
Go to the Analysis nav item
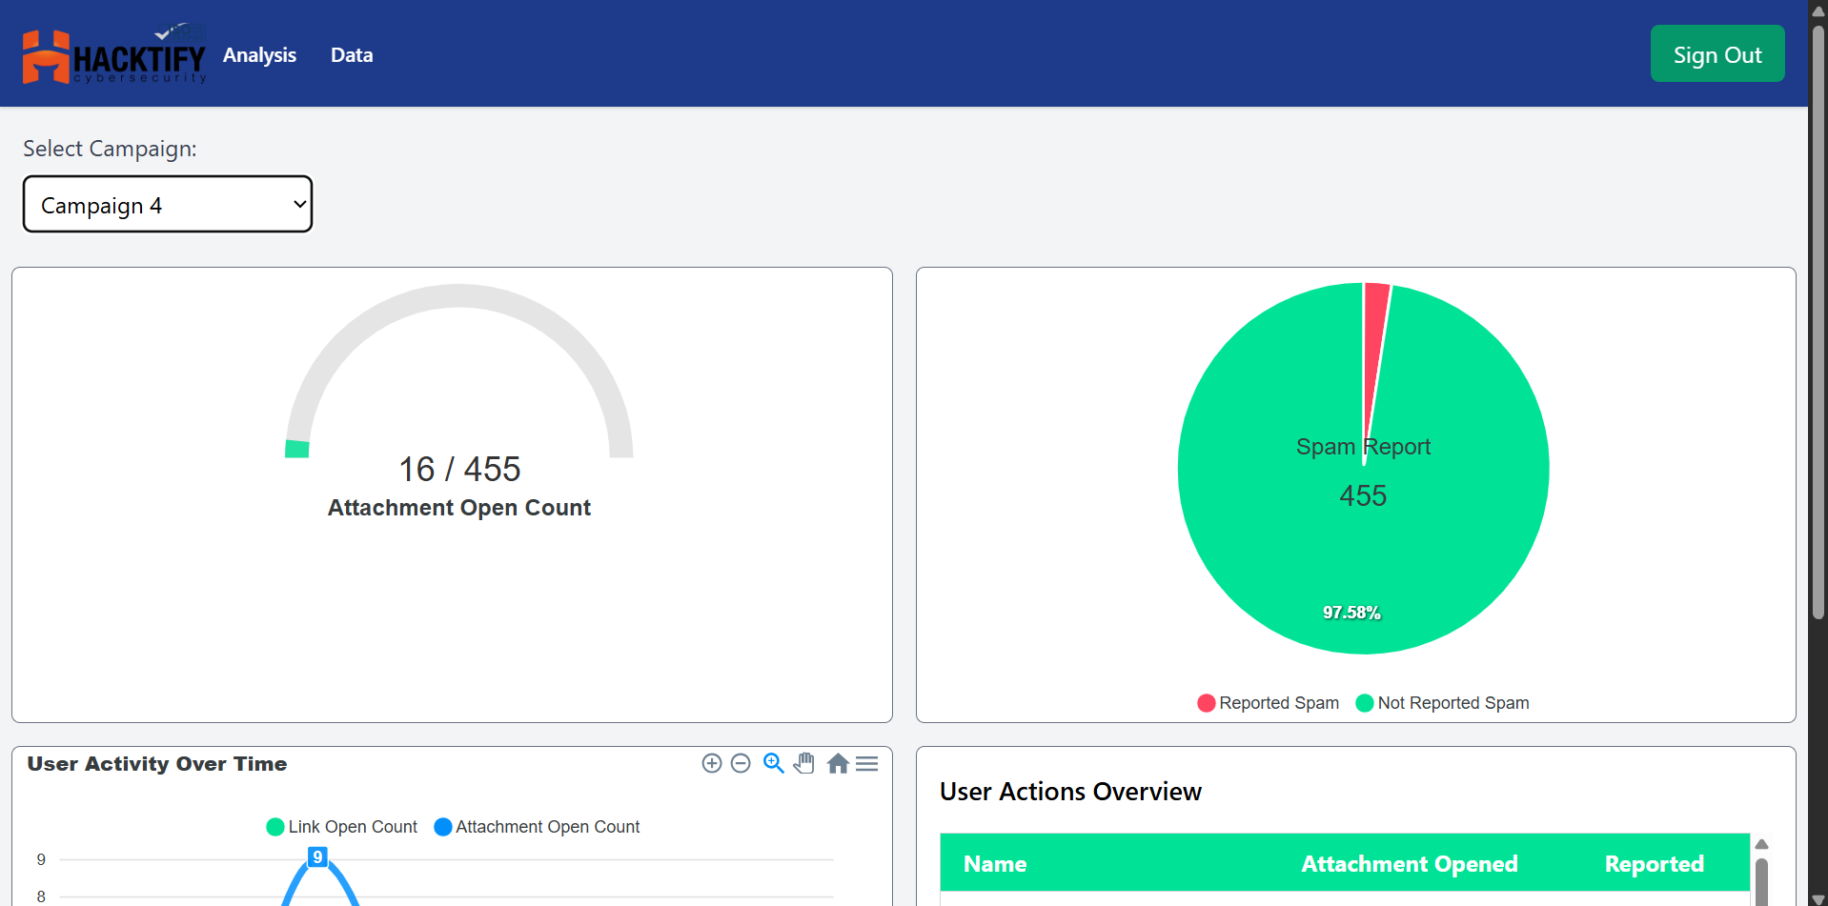(x=259, y=55)
